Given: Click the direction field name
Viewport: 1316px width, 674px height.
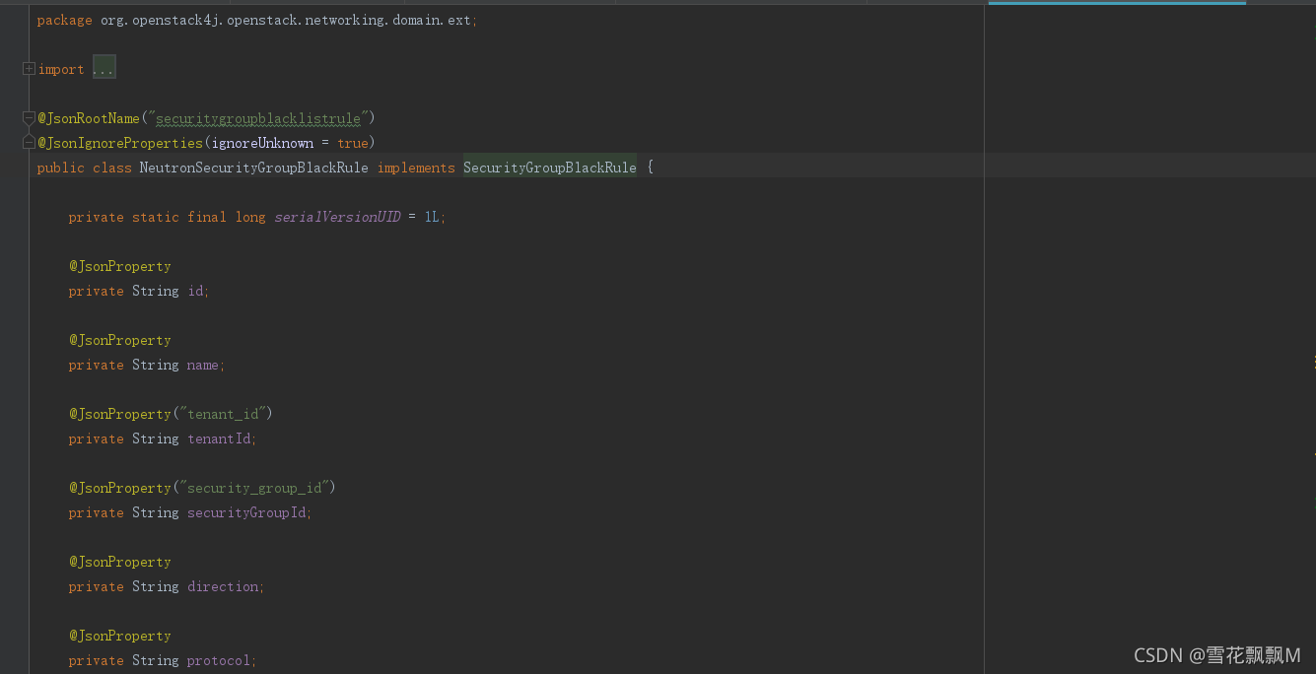Looking at the screenshot, I should click(x=223, y=586).
